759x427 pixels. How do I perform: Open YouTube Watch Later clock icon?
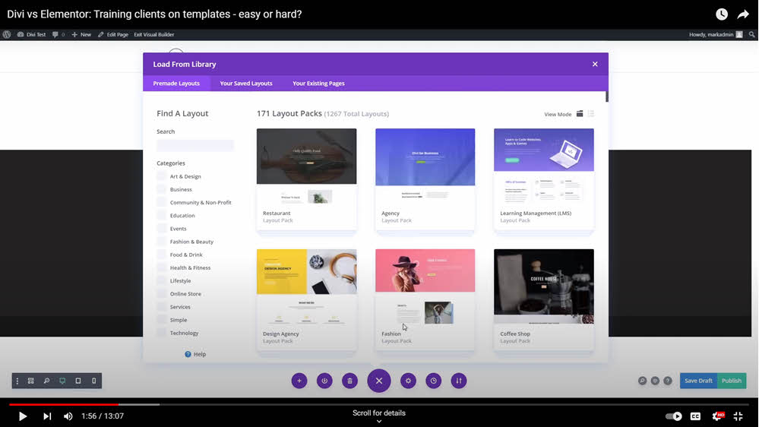[722, 14]
